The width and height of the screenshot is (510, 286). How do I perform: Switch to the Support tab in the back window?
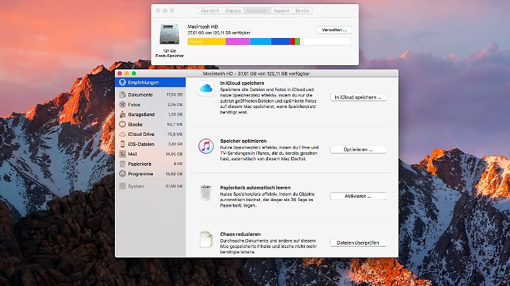click(282, 11)
